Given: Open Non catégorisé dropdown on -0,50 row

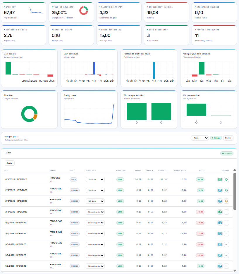Looking at the screenshot, I should pyautogui.click(x=95, y=255).
